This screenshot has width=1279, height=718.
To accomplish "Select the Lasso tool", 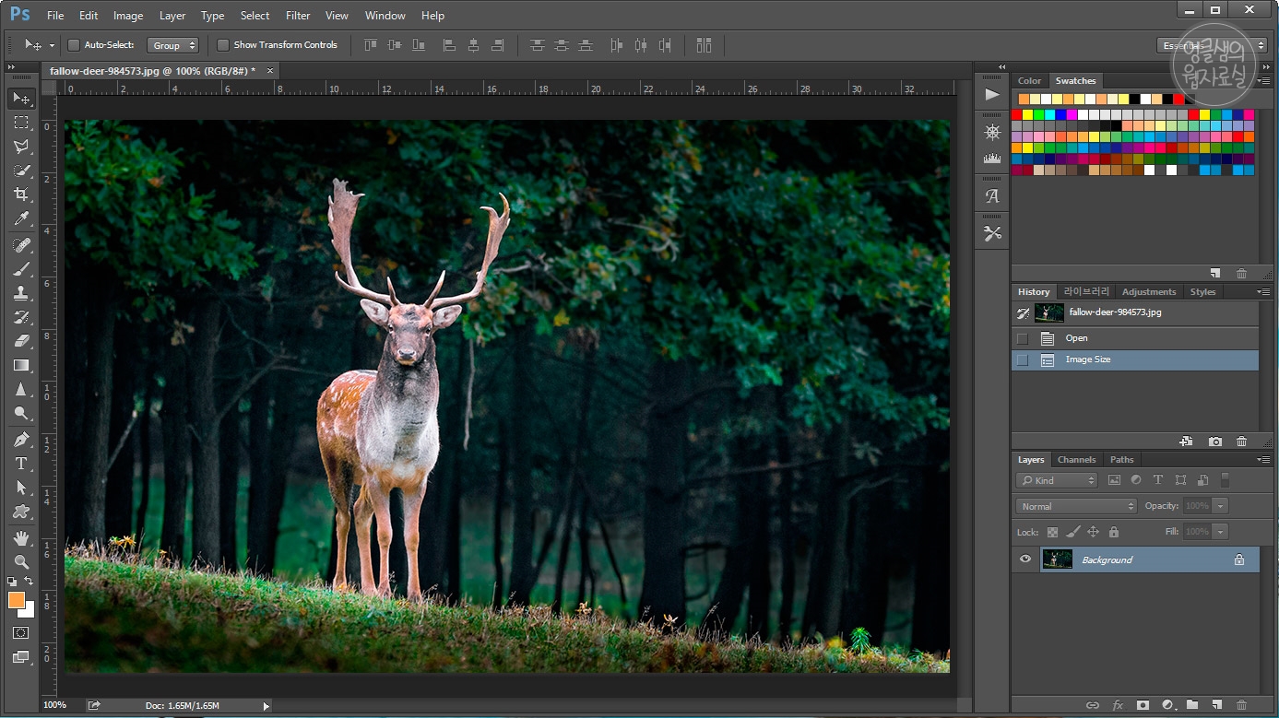I will [x=20, y=147].
